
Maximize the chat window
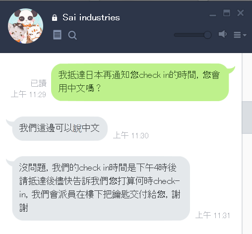(227, 13)
